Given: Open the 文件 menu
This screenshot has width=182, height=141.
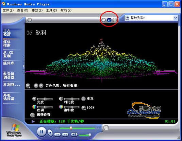Looking at the screenshot, I should [x=8, y=11].
